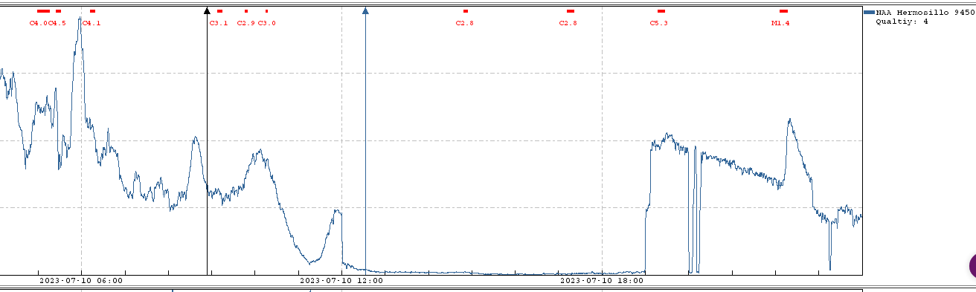Click the 2023-07-10 12:00 axis label
Image resolution: width=976 pixels, height=292 pixels.
click(x=341, y=281)
